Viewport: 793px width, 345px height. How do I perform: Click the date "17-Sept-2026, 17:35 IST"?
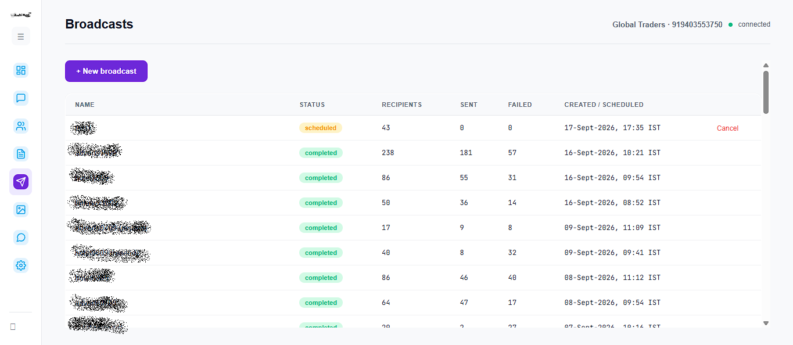(612, 128)
